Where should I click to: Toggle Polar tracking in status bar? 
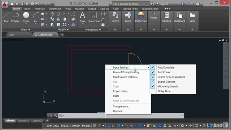pos(118,126)
